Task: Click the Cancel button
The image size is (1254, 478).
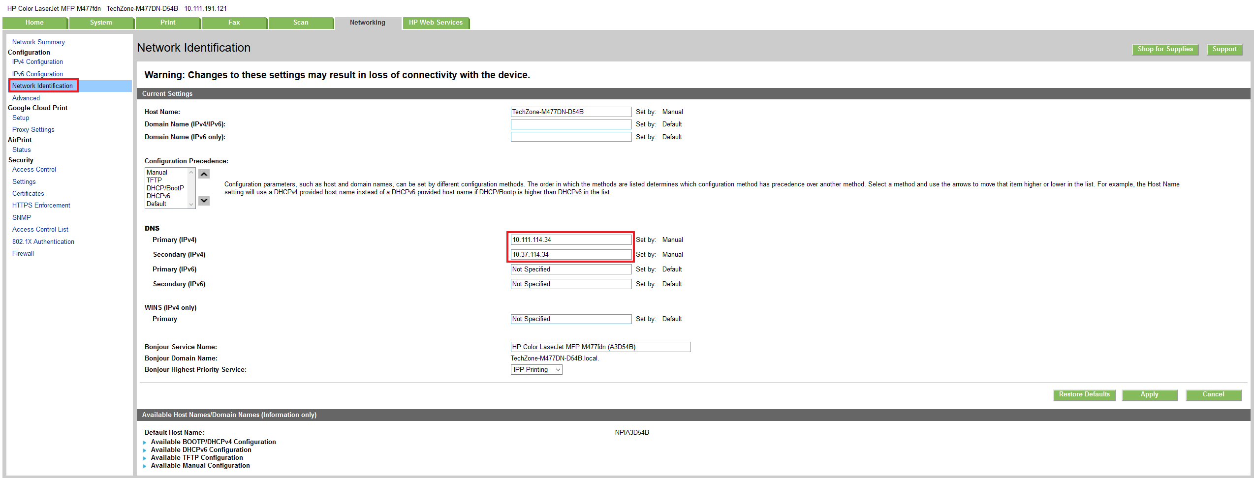Action: coord(1213,394)
